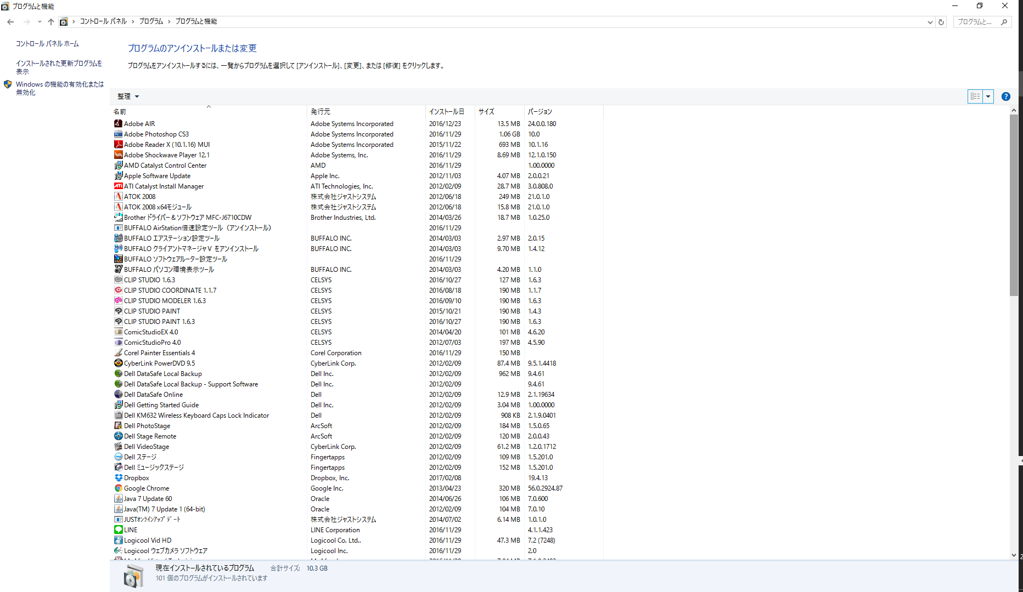Click プログラム in the breadcrumb path
Screen dimensions: 1023x592
[151, 21]
